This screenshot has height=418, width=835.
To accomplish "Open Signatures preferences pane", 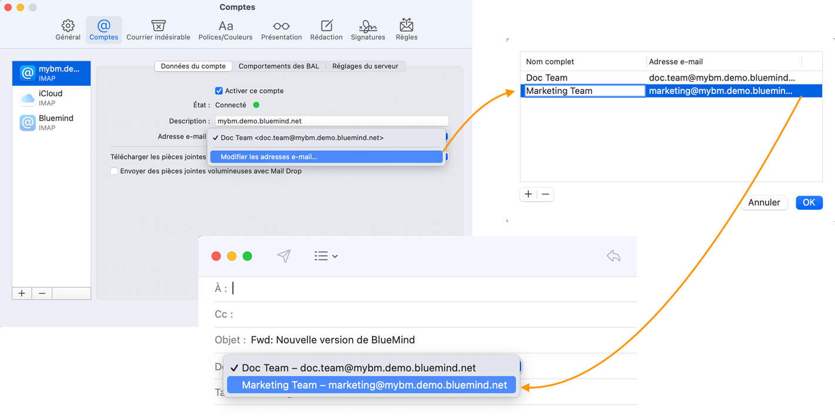I will (368, 29).
